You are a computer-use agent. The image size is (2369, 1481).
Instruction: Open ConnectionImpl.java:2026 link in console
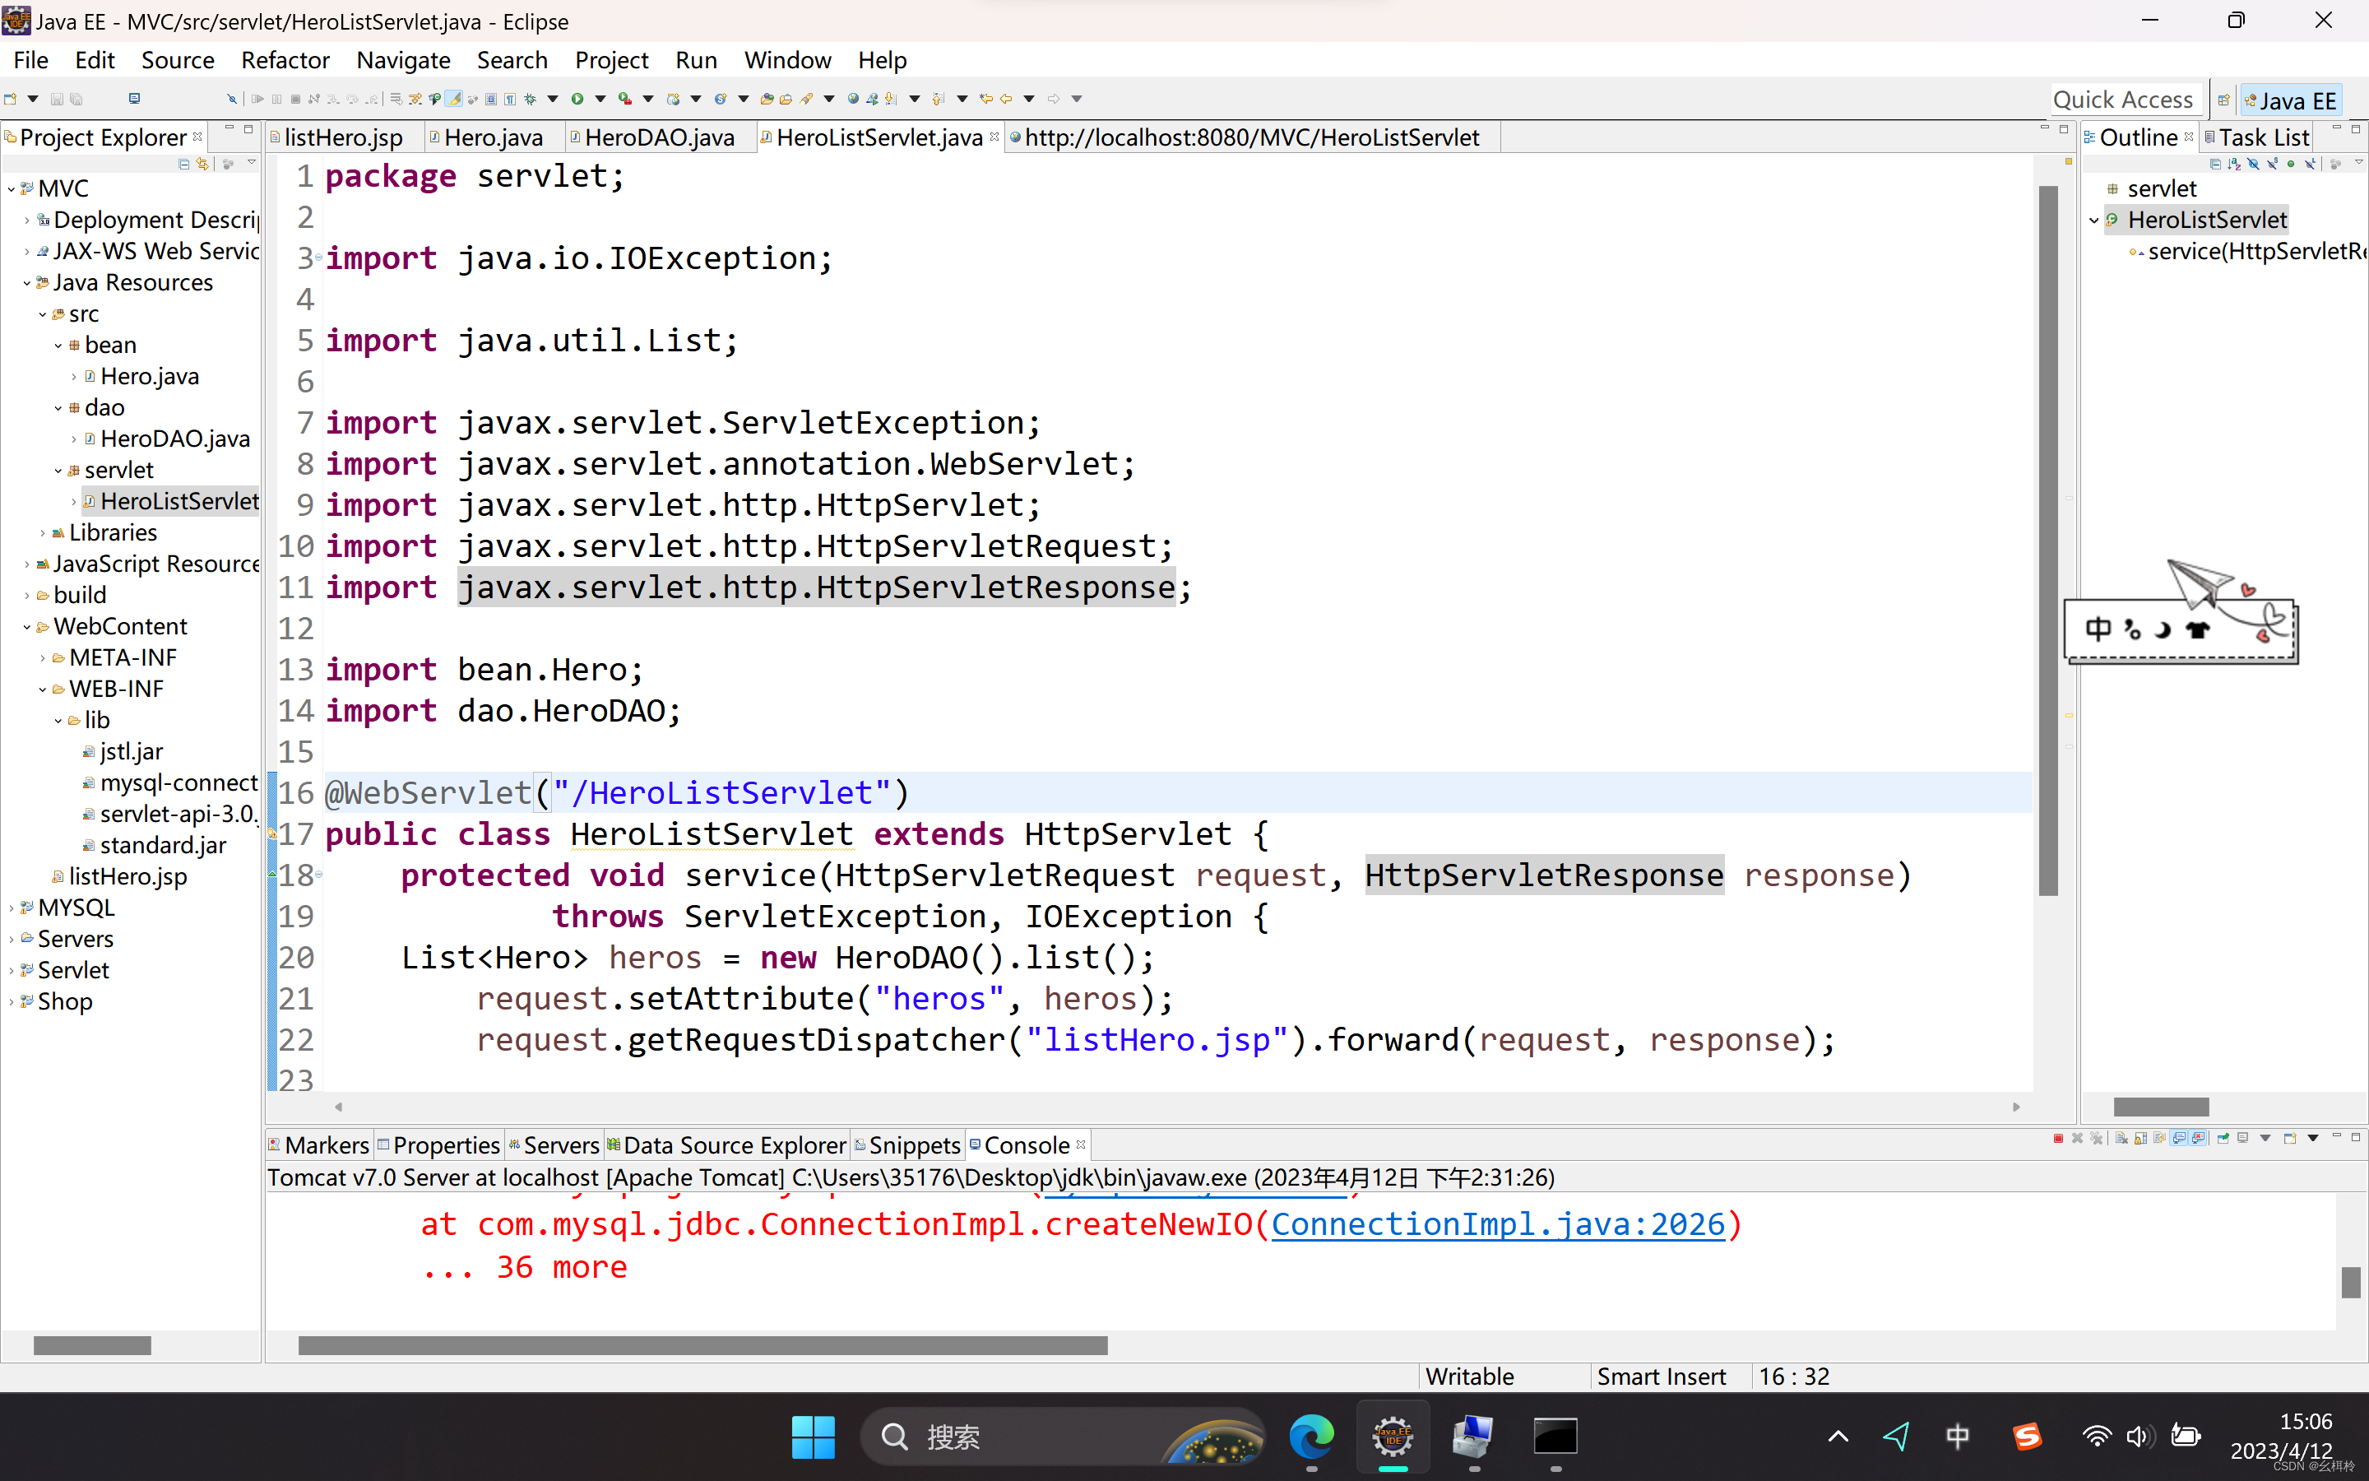1498,1224
